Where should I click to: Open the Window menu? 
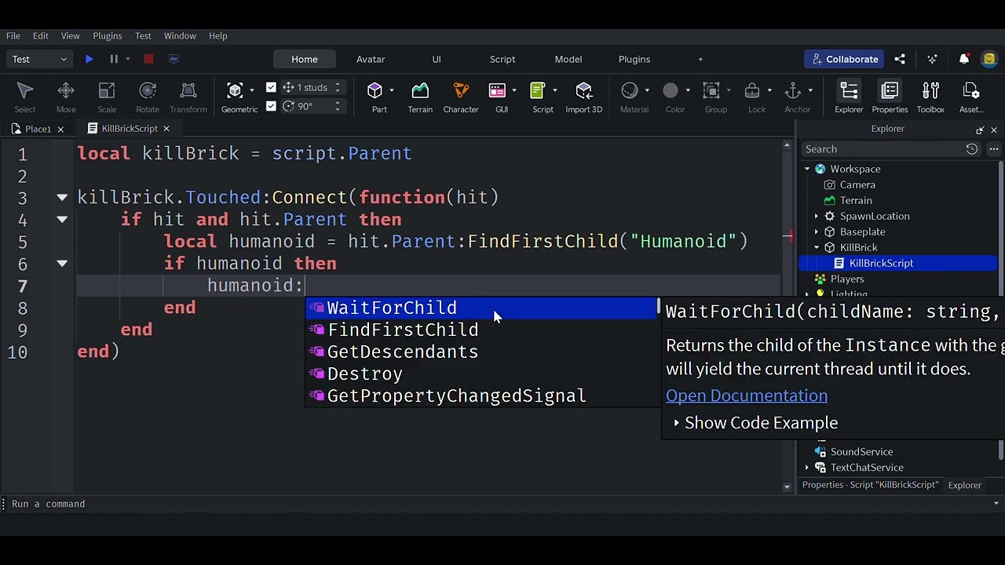pos(180,35)
